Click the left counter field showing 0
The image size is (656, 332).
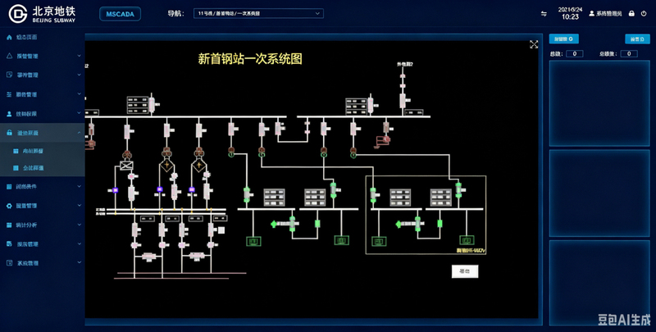pyautogui.click(x=575, y=53)
